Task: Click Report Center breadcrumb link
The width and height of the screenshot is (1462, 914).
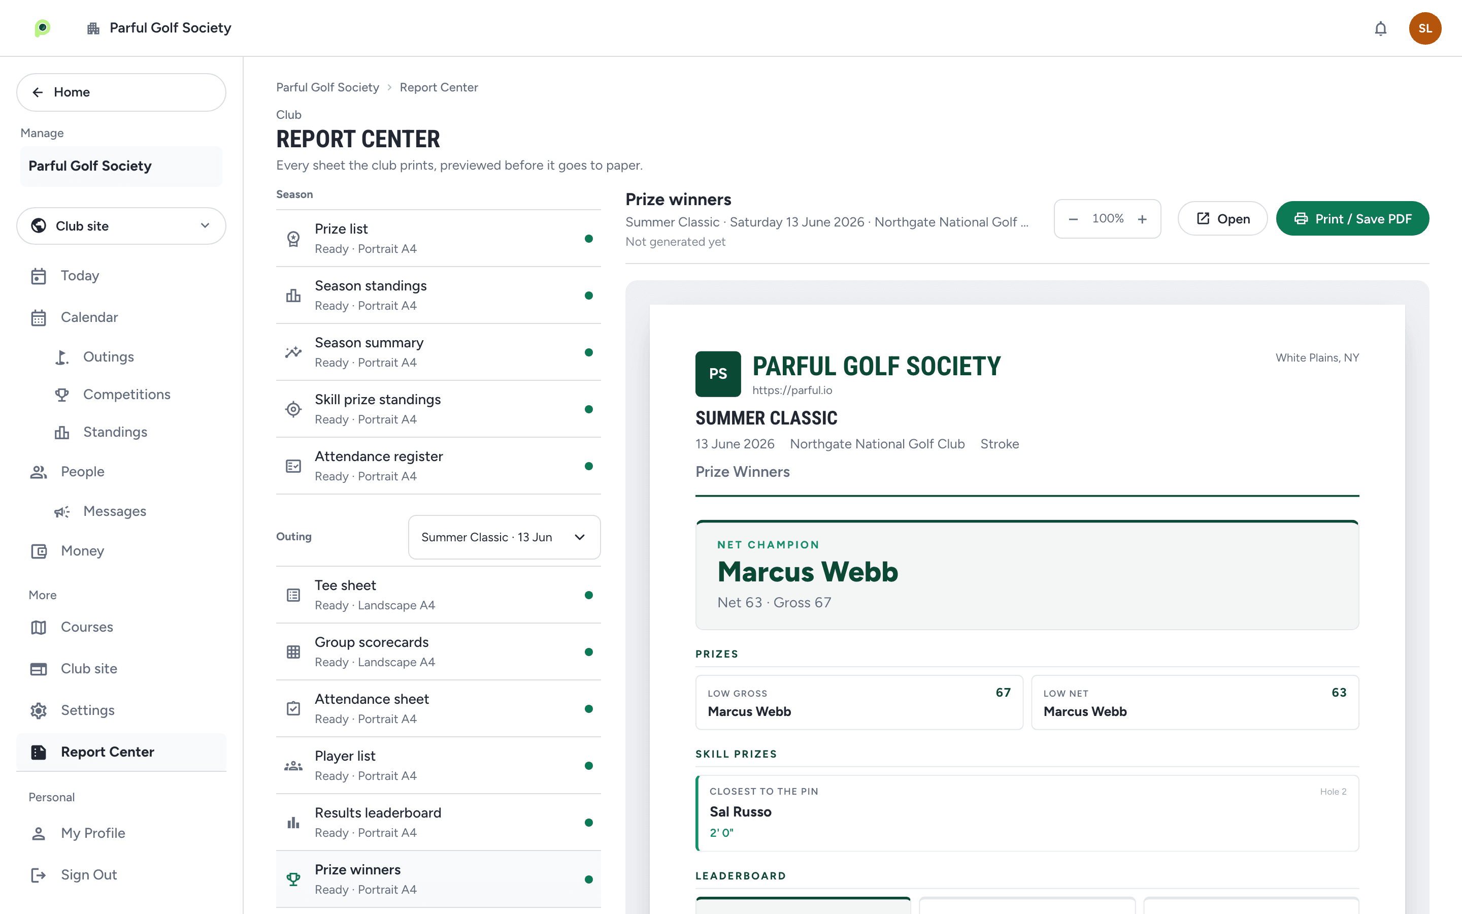Action: (439, 87)
